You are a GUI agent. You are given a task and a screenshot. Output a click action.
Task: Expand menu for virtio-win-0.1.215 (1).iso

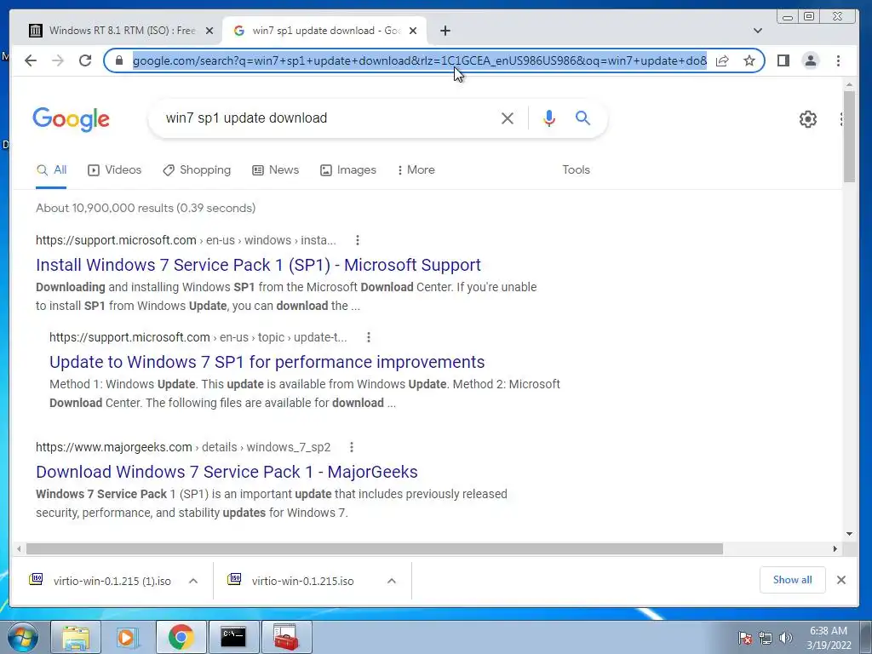click(193, 581)
